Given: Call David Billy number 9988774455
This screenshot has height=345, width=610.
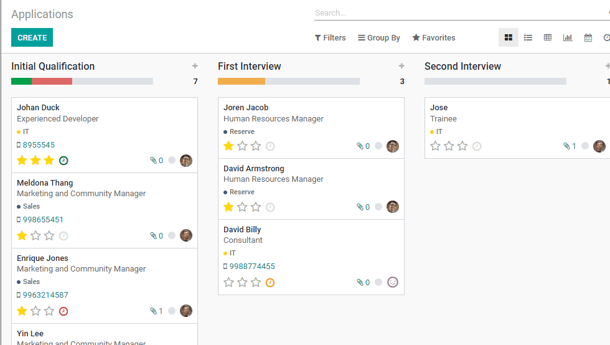Looking at the screenshot, I should coord(252,267).
